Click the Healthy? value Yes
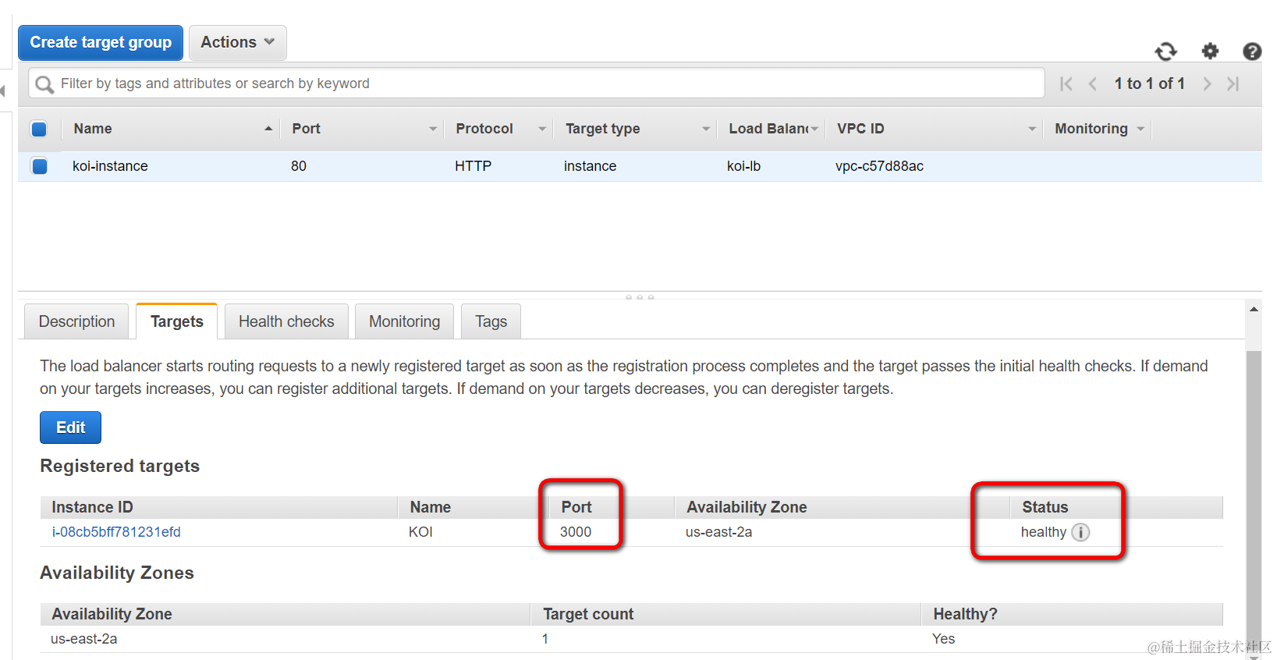This screenshot has width=1277, height=660. point(943,639)
